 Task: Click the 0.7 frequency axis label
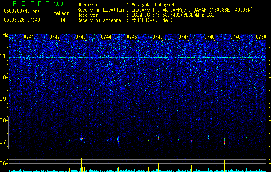[x=3, y=142]
